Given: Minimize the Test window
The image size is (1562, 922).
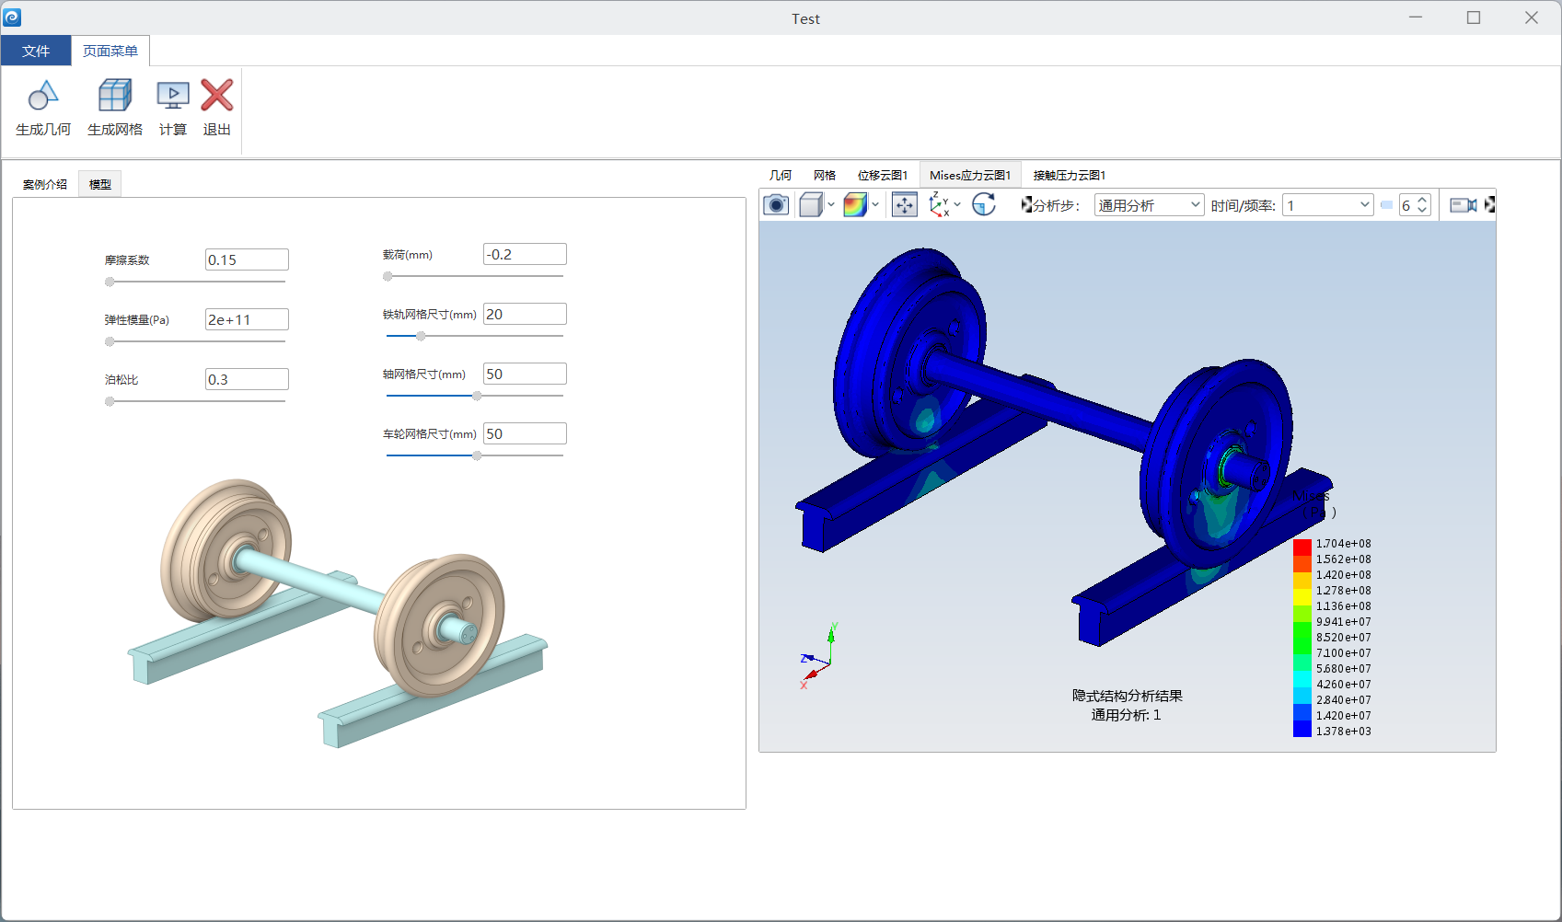Looking at the screenshot, I should click(x=1416, y=17).
